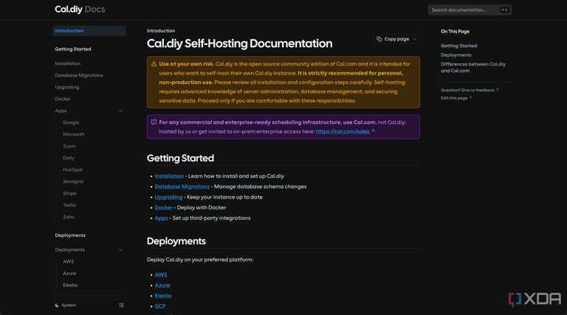Open Azure in the sidebar
This screenshot has width=567, height=315.
coord(69,274)
